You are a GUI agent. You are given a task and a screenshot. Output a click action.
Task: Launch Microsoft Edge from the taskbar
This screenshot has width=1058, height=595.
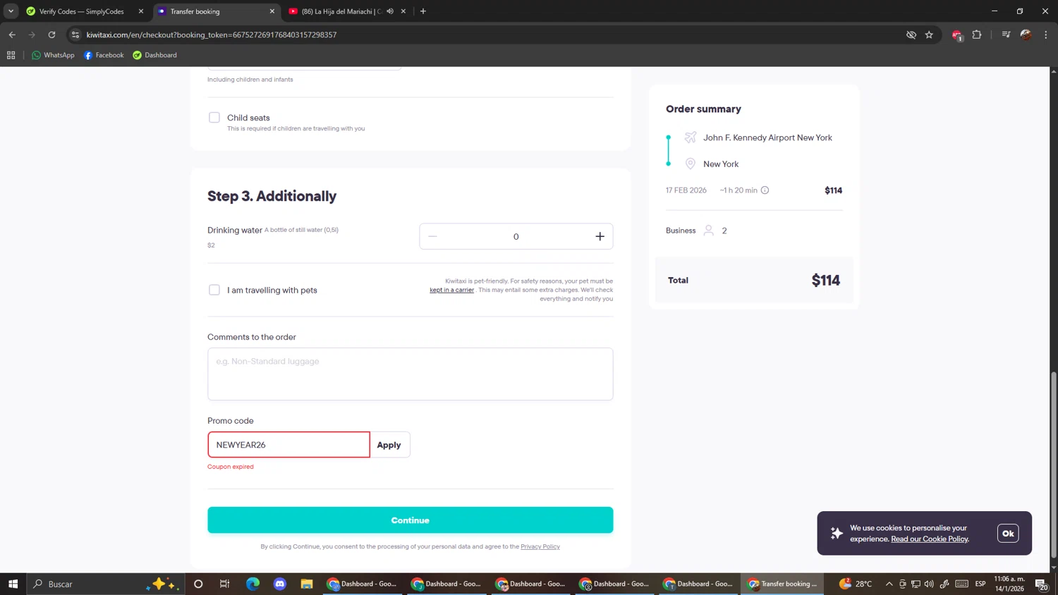coord(253,584)
